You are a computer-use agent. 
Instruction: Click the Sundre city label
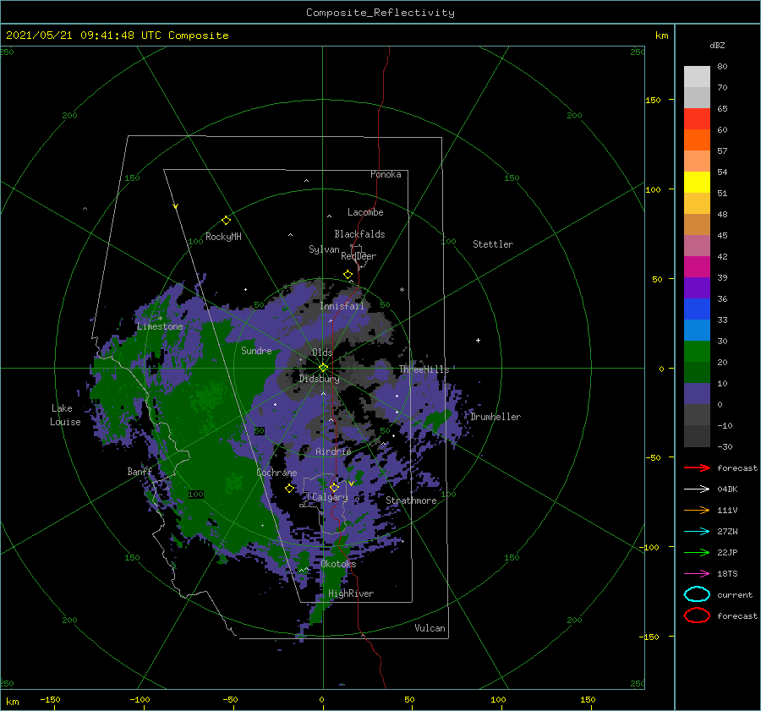(256, 350)
